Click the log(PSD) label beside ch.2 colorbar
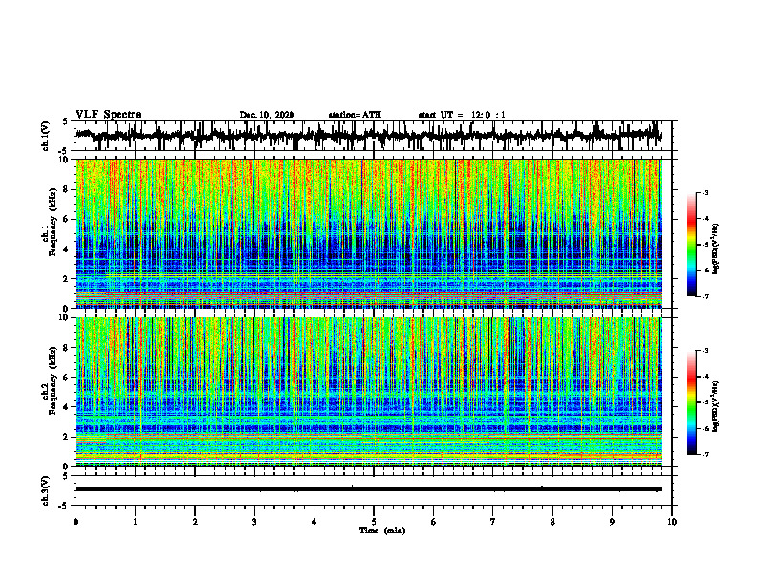The width and height of the screenshot is (757, 585). [x=716, y=406]
